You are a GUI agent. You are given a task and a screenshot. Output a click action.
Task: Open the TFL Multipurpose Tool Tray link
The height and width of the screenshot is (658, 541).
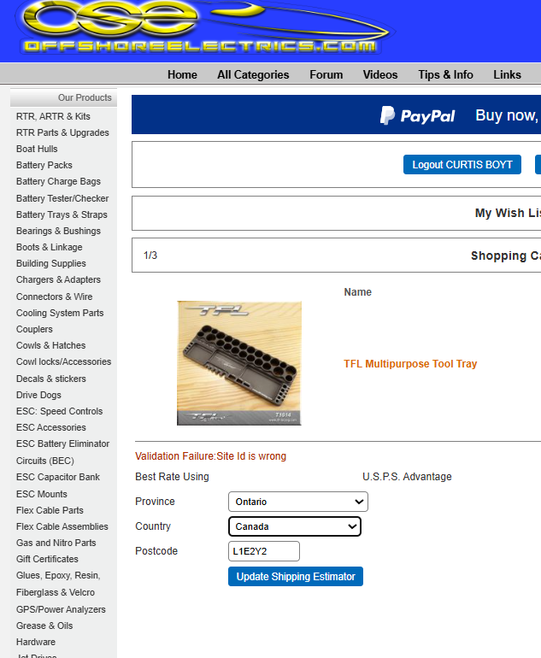tap(410, 364)
